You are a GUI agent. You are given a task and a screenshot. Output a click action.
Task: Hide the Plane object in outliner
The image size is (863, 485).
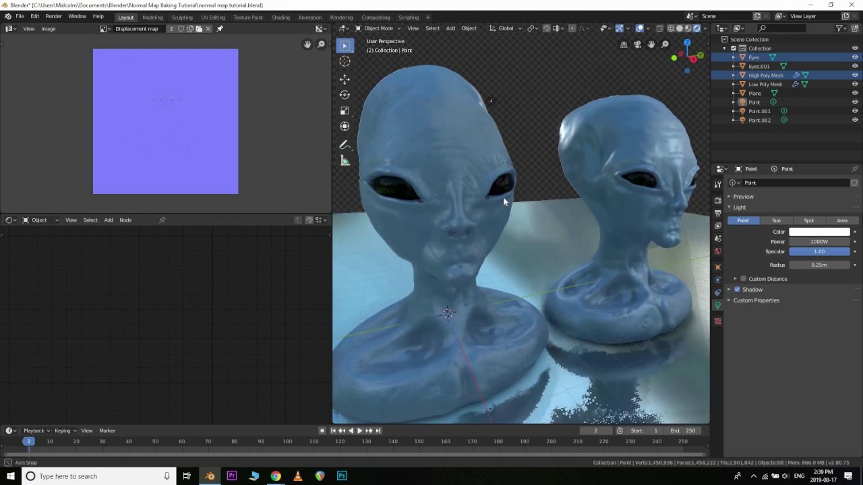tap(855, 93)
